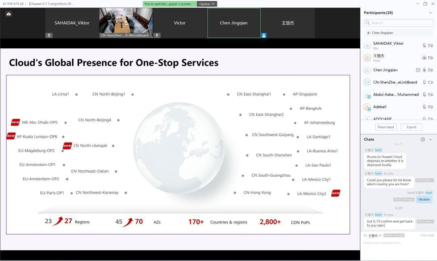This screenshot has width=437, height=261.
Task: Click the cloud recording icon in video strip
Action: (x=9, y=14)
